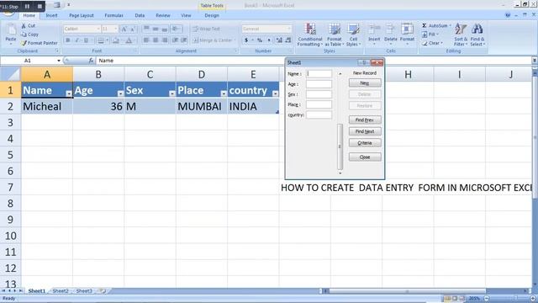Viewport: 538px width, 303px height.
Task: Toggle Center alignment
Action: (x=156, y=40)
